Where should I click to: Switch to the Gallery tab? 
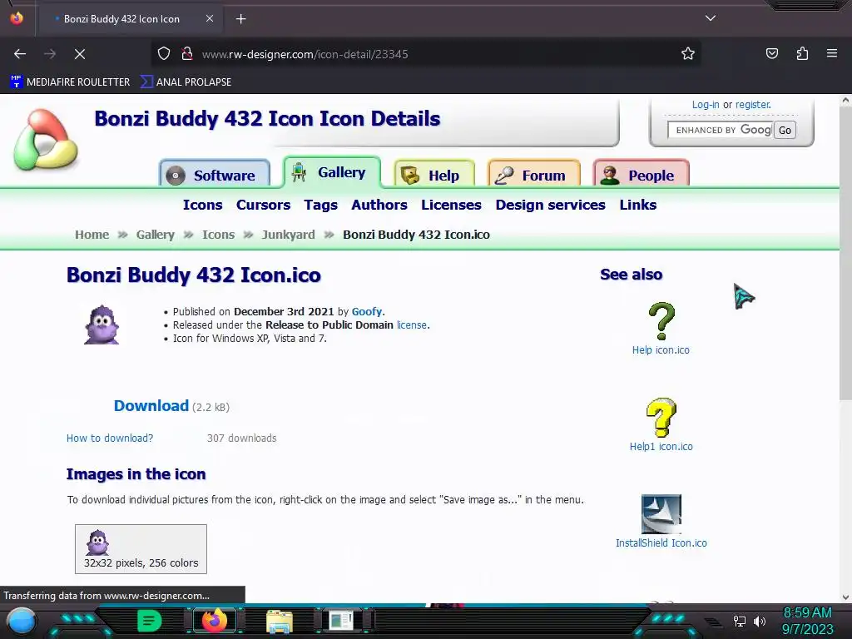click(332, 172)
